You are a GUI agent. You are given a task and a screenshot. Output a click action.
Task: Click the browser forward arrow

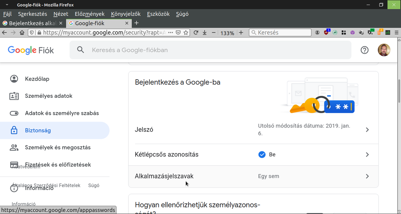tap(13, 32)
